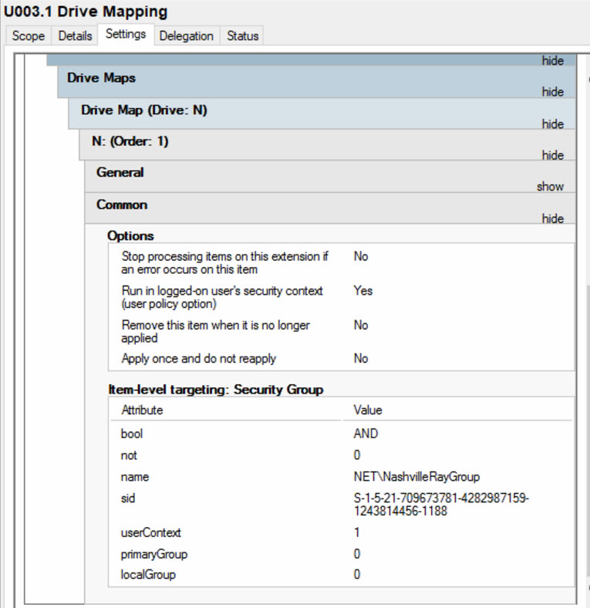Click the sid value text
Image resolution: width=590 pixels, height=608 pixels.
[x=440, y=505]
